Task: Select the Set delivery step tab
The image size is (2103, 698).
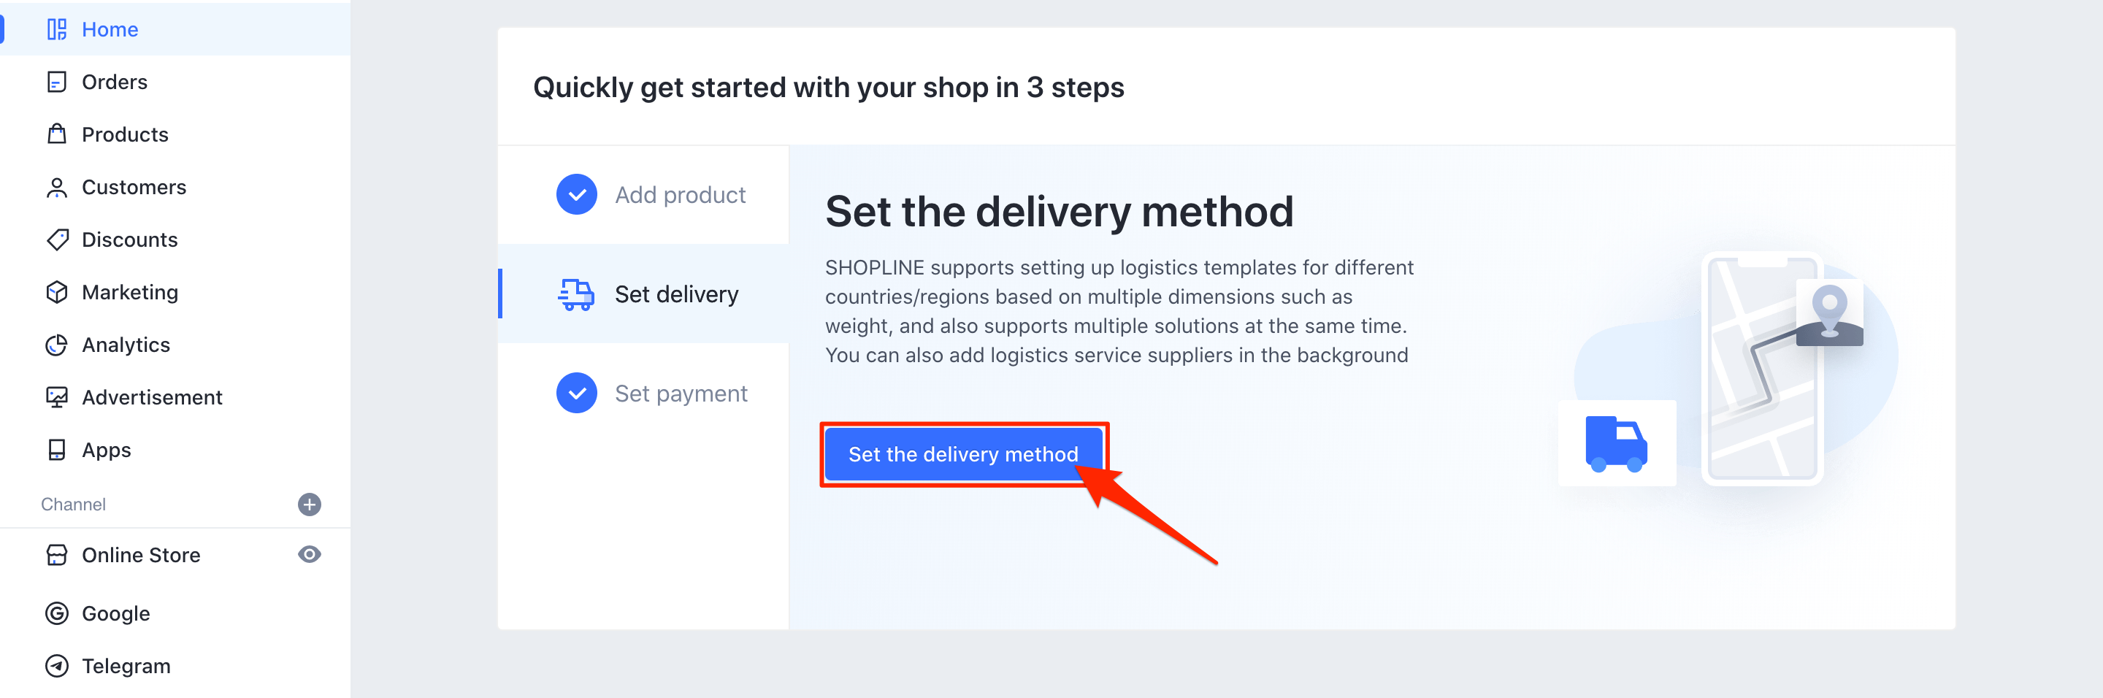Action: pos(676,294)
